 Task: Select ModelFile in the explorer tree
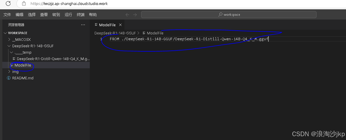[23, 65]
